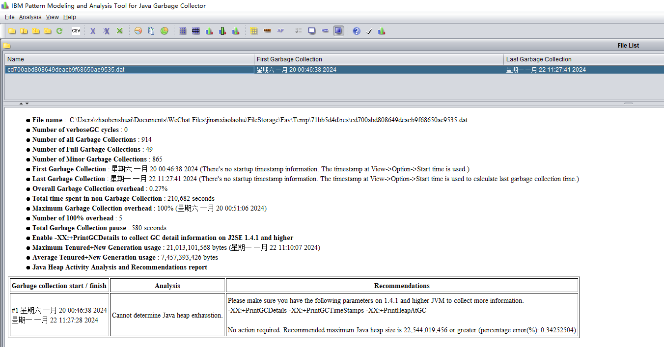
Task: Click the orange pie chart icon
Action: (x=138, y=31)
